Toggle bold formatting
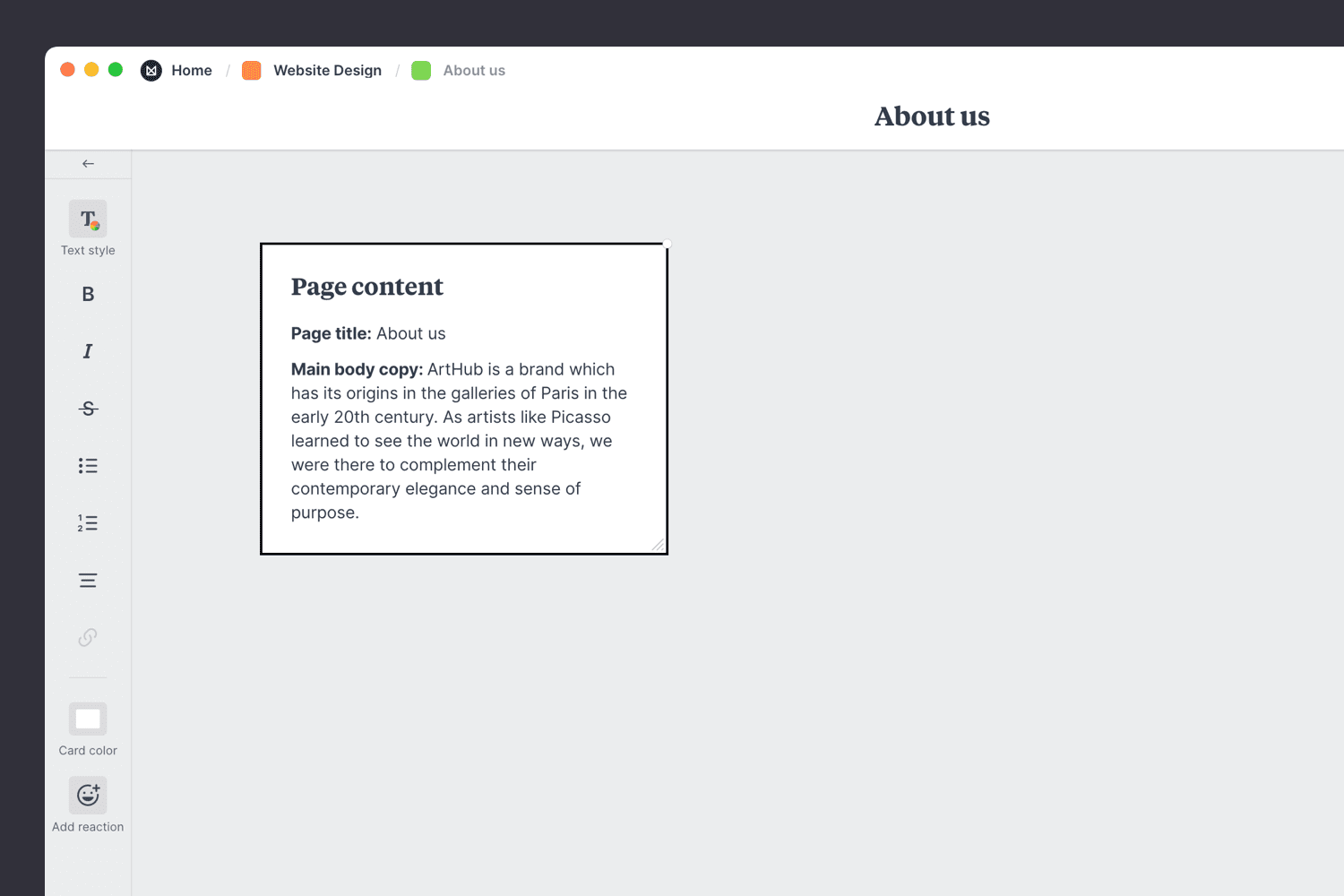Image resolution: width=1344 pixels, height=896 pixels. point(87,294)
